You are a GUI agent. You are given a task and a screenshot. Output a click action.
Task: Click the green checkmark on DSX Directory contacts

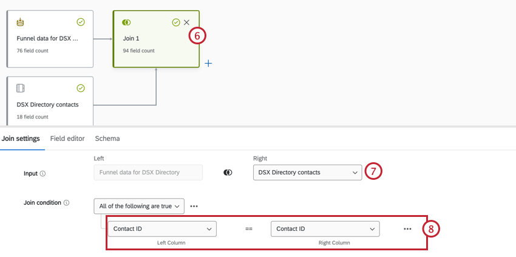tap(81, 88)
